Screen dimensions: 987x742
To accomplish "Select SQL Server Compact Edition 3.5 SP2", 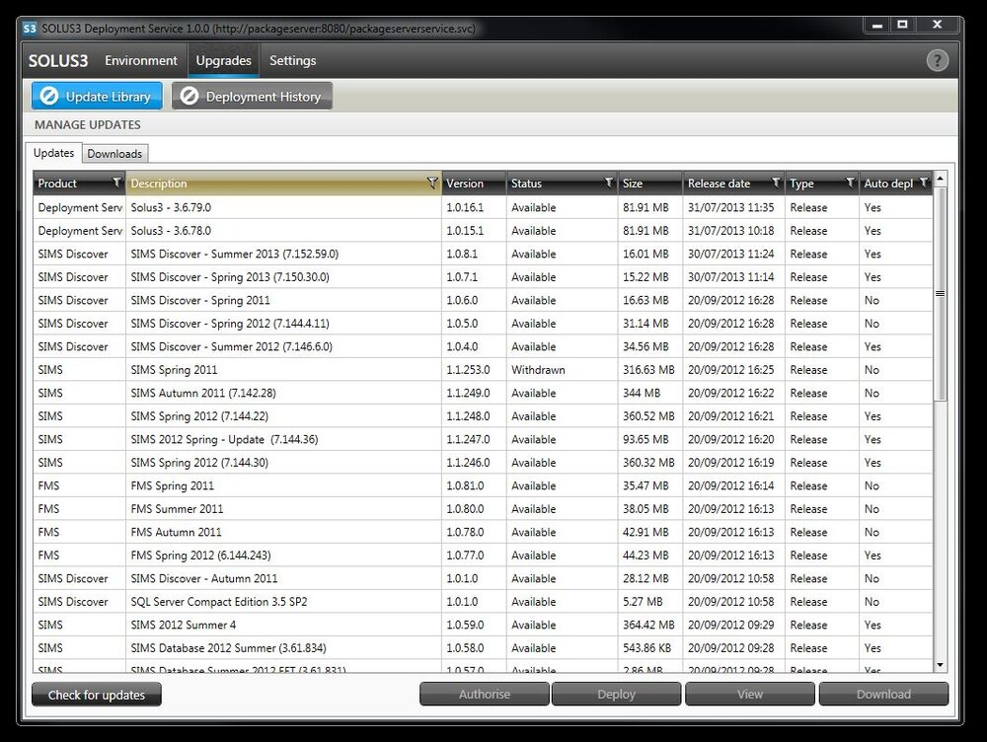I will click(483, 602).
